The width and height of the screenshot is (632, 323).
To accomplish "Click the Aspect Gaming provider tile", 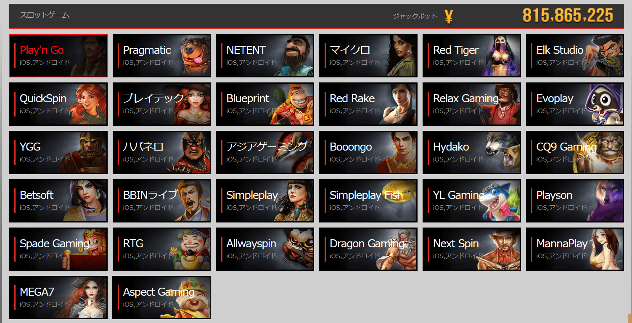I will pyautogui.click(x=161, y=298).
